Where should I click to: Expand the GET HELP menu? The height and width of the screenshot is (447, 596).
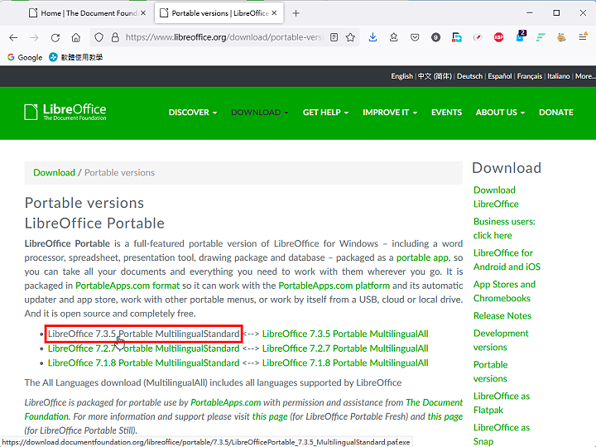[325, 113]
